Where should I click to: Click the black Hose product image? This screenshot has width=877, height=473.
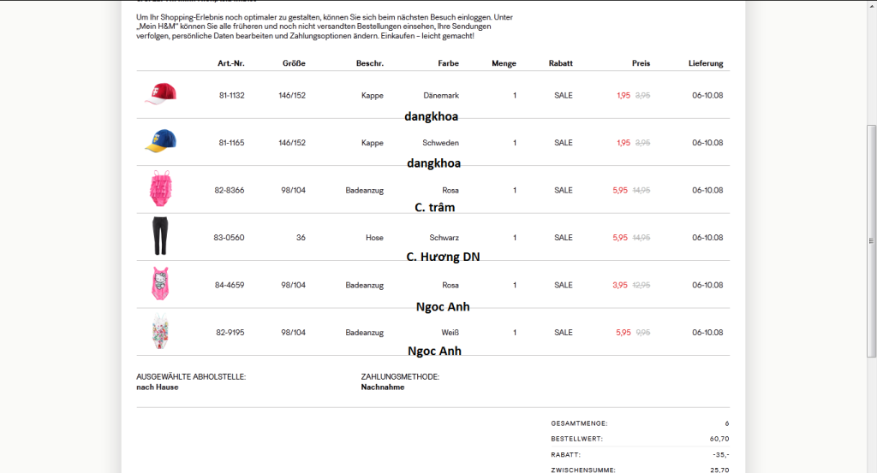(159, 236)
